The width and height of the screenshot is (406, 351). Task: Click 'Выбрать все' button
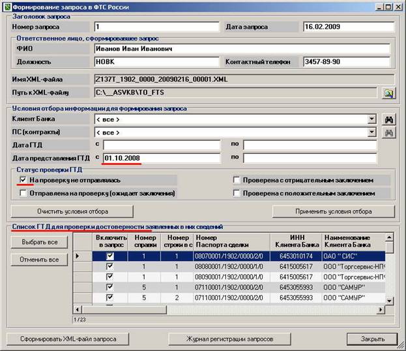coord(38,242)
